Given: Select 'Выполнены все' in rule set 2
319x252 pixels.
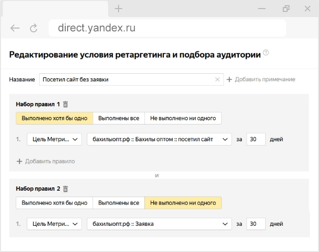Looking at the screenshot, I should click(x=119, y=203).
